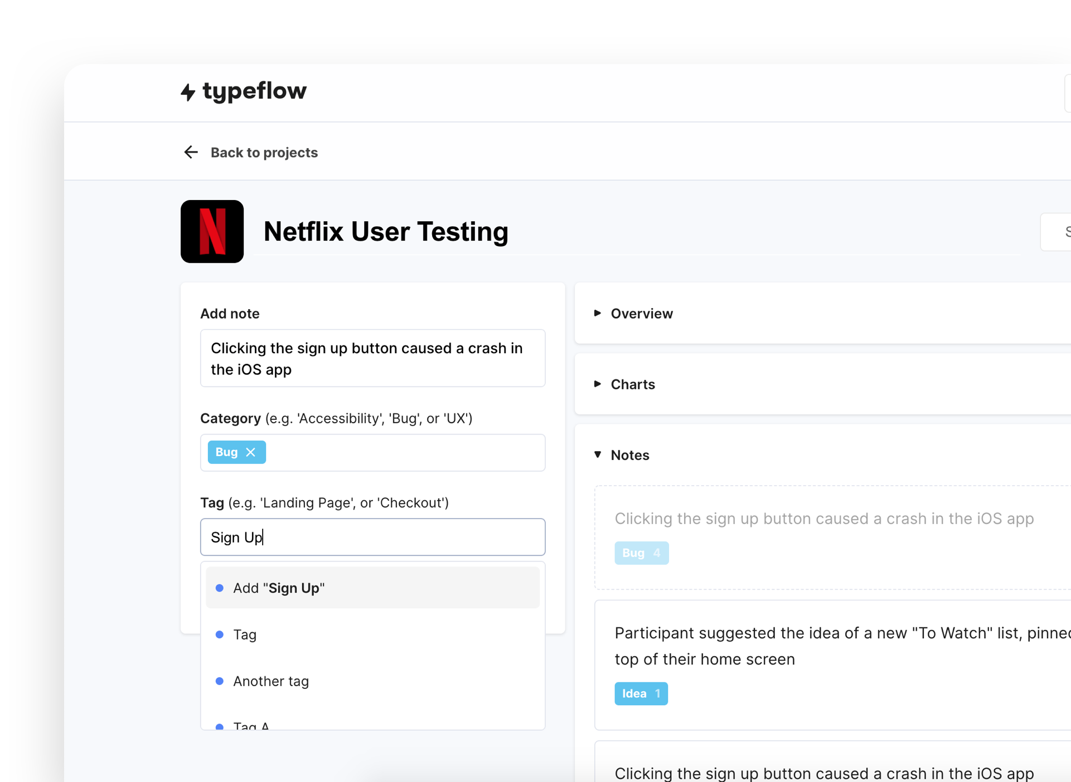Click the bullet icon beside Add "Sign Up"

tap(220, 588)
